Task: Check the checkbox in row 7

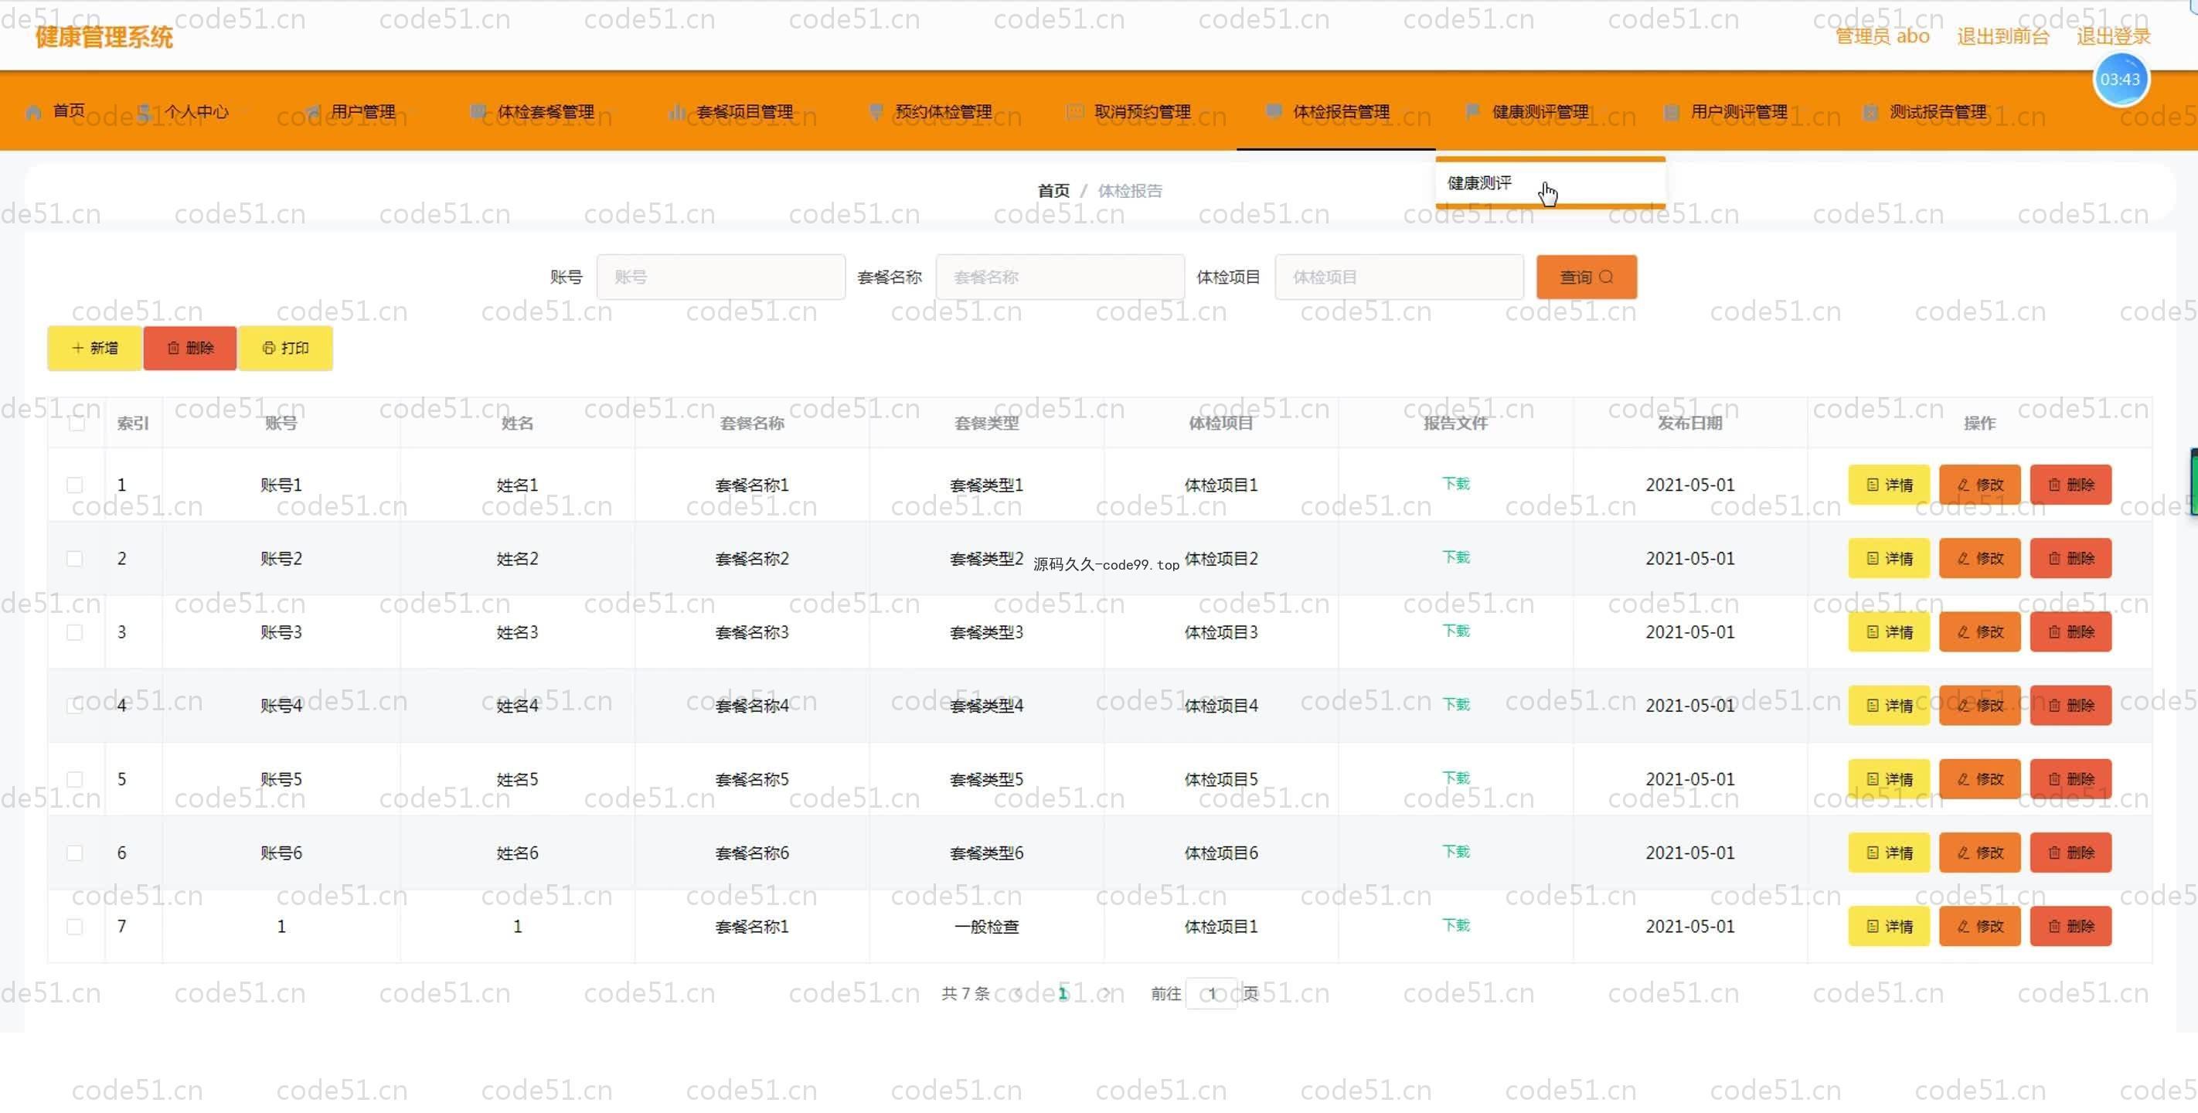Action: 75,927
